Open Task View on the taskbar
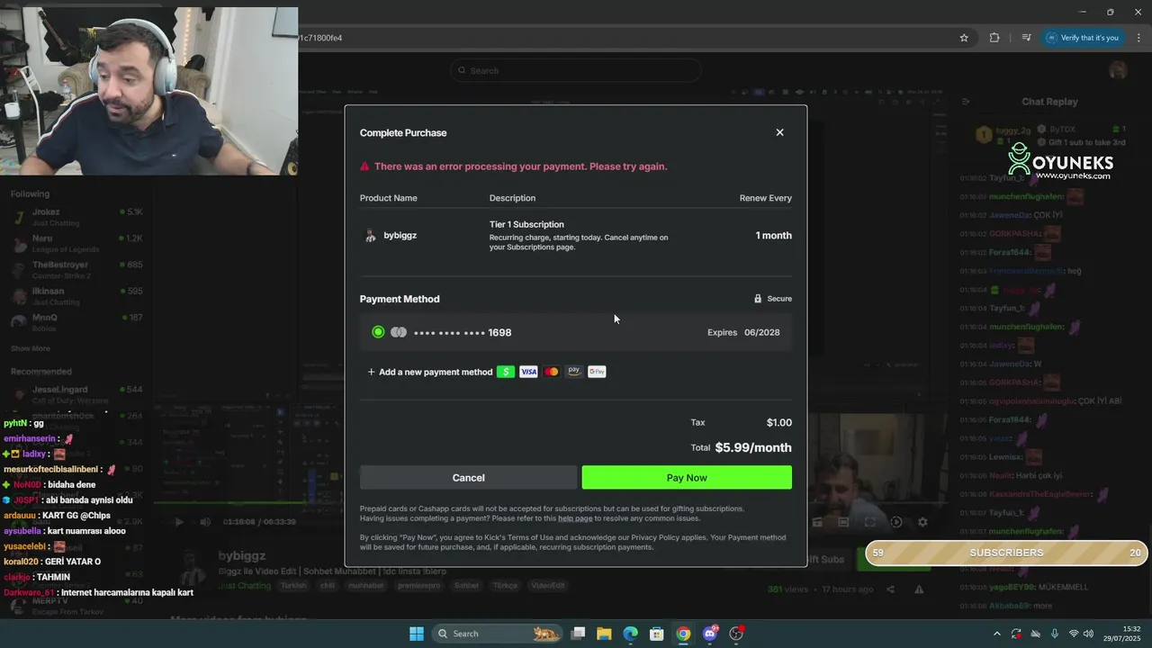The width and height of the screenshot is (1152, 648). pyautogui.click(x=579, y=634)
